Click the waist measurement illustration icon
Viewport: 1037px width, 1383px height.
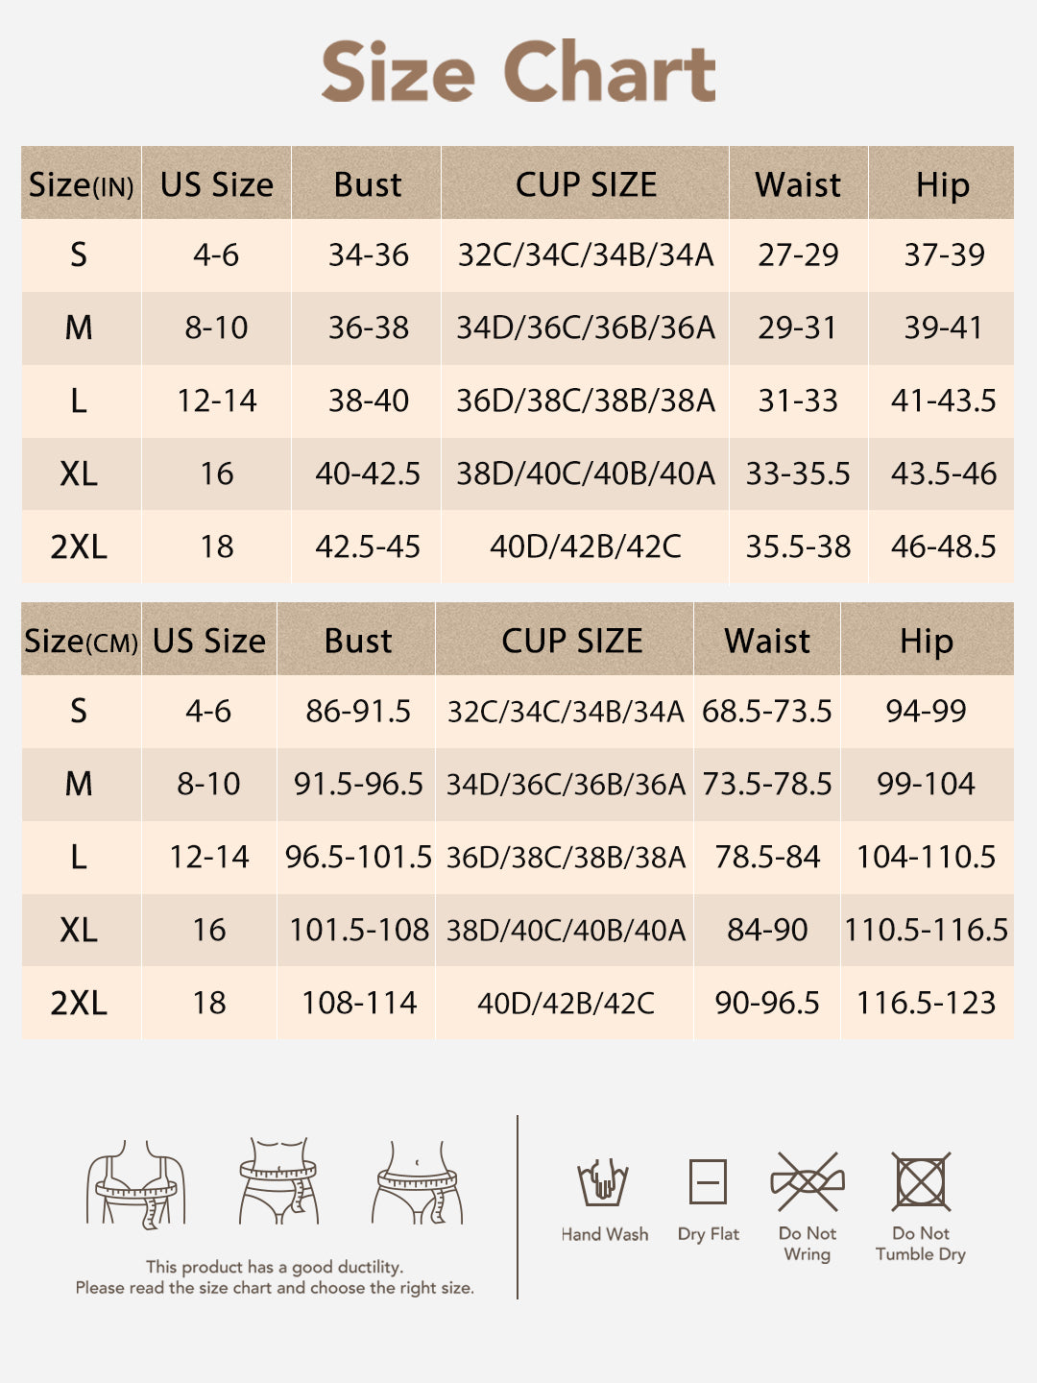click(x=278, y=1181)
